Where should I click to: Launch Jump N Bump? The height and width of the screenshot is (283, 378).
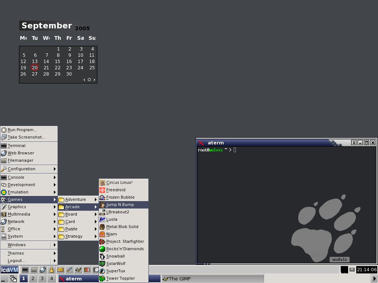pyautogui.click(x=123, y=205)
